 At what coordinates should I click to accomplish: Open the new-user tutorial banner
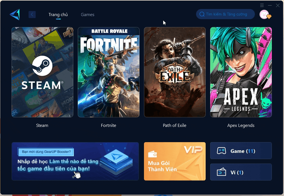point(75,161)
